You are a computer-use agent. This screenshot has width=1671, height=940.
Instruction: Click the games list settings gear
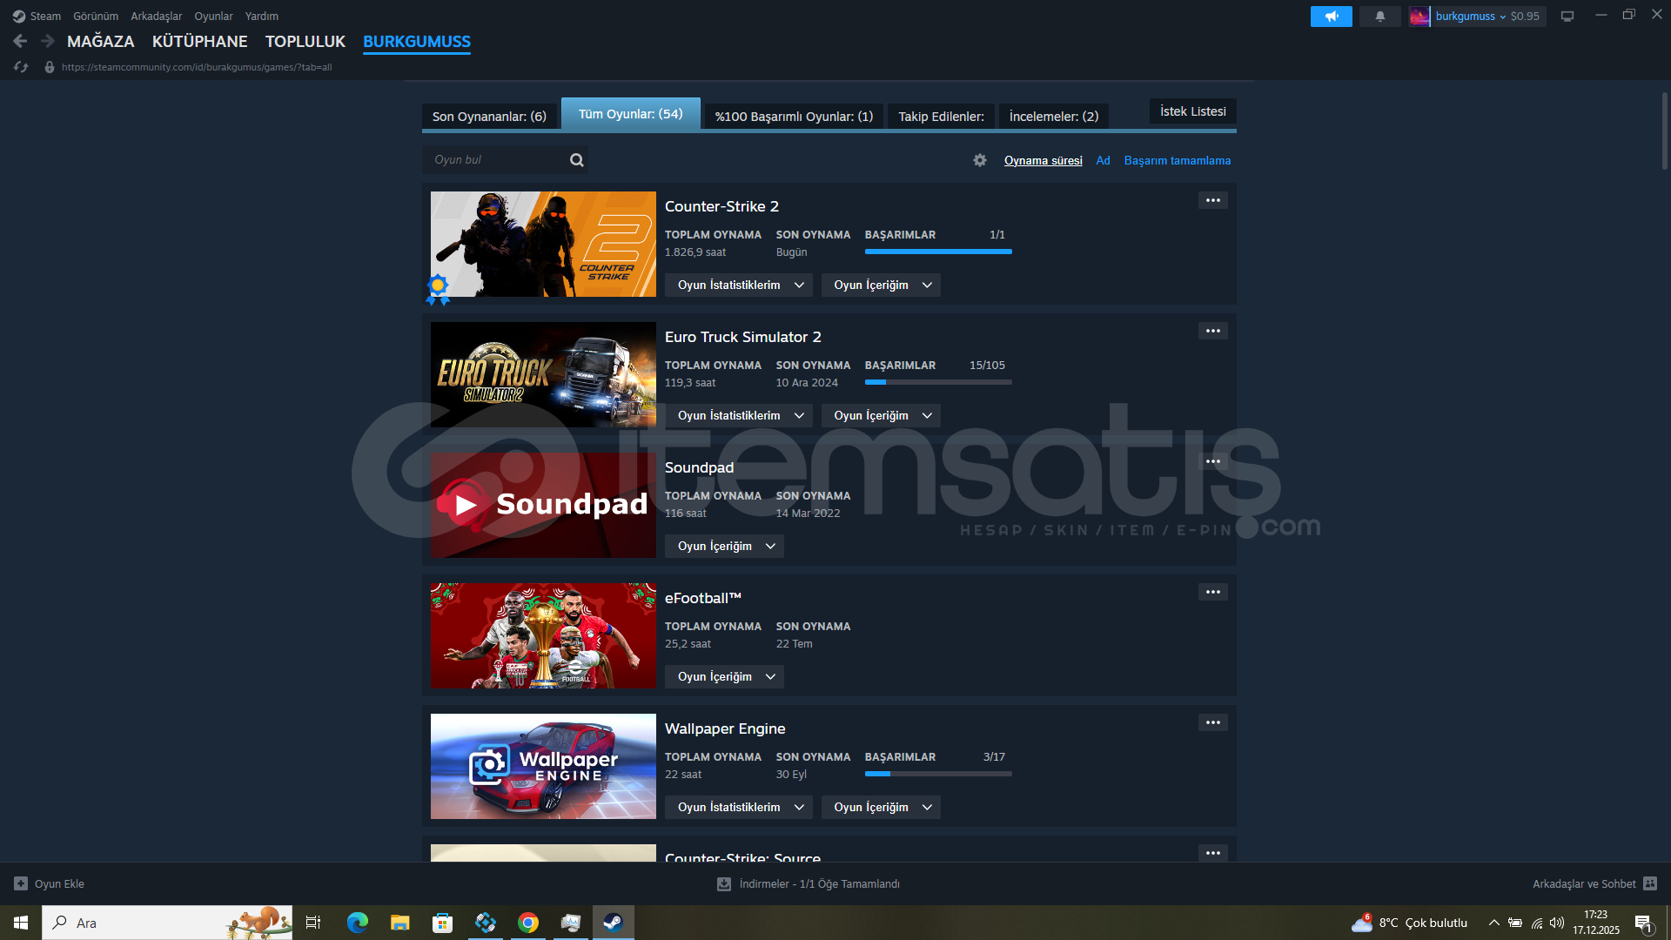point(980,160)
